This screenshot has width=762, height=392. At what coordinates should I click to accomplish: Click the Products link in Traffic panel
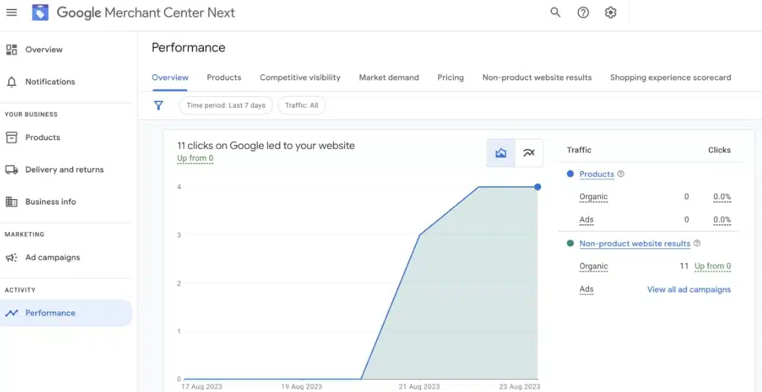point(597,174)
